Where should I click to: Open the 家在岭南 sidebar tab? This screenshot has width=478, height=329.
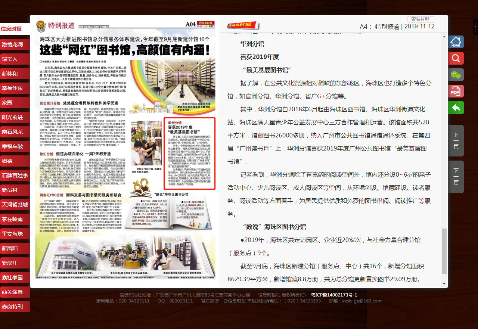click(15, 219)
